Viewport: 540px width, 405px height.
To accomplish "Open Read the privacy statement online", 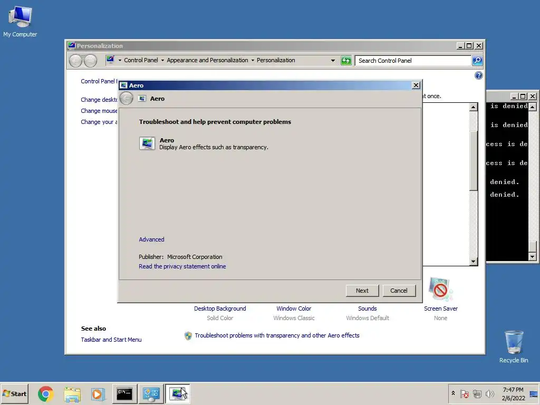I will point(182,266).
